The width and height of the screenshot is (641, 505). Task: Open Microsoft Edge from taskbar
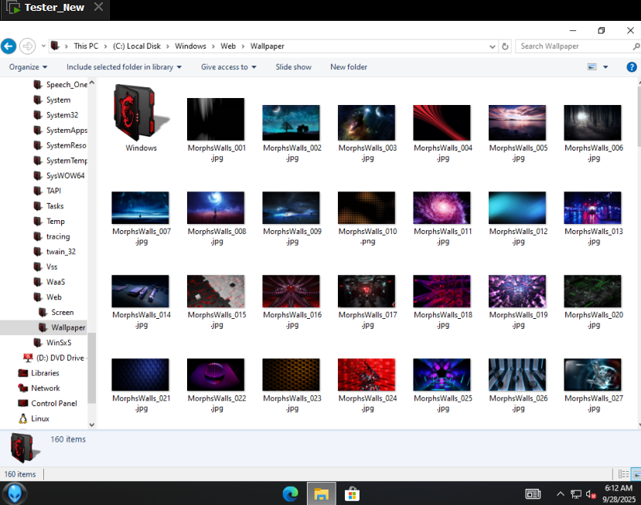291,494
